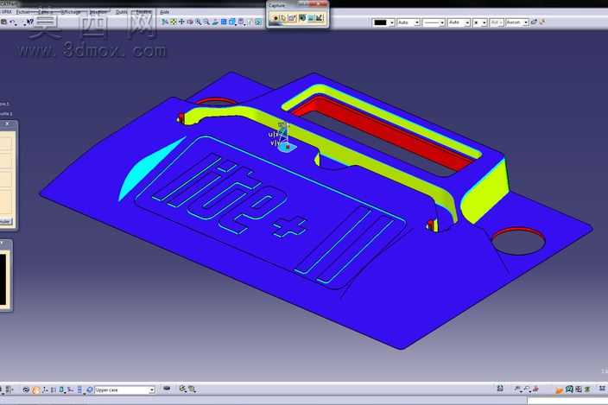The width and height of the screenshot is (608, 405).
Task: Open the Edition menu
Action: point(46,12)
